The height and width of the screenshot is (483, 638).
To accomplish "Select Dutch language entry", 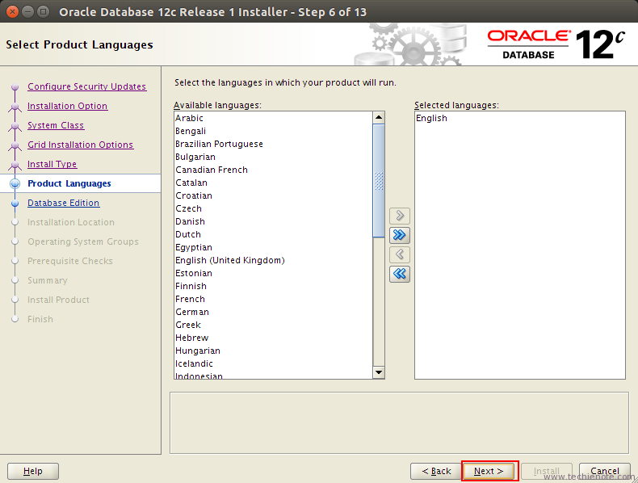I will coord(273,234).
